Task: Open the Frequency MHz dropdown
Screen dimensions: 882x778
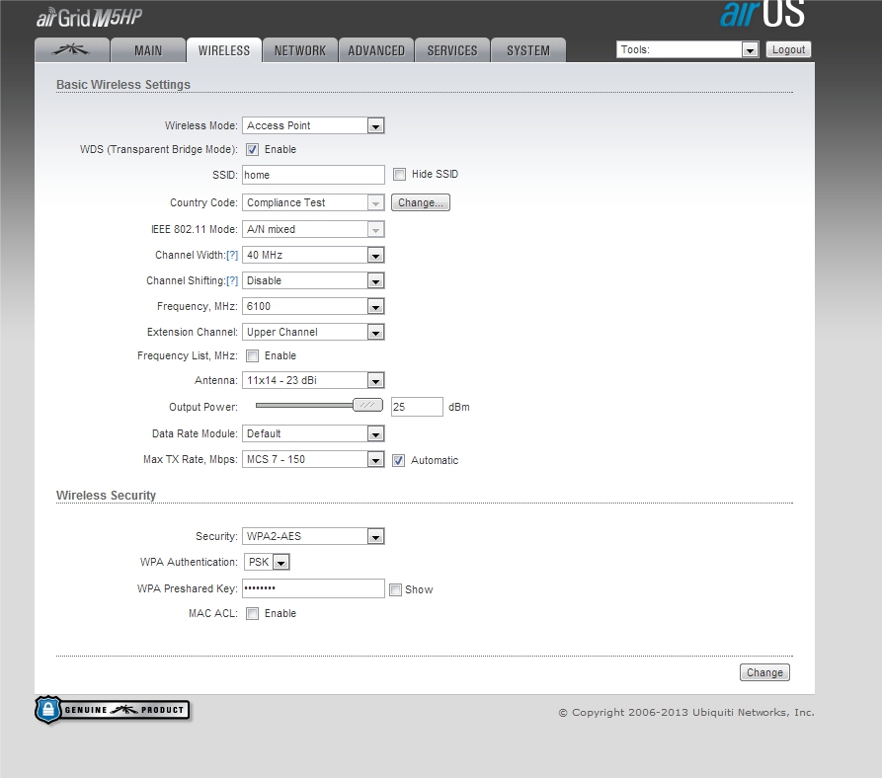Action: point(313,306)
